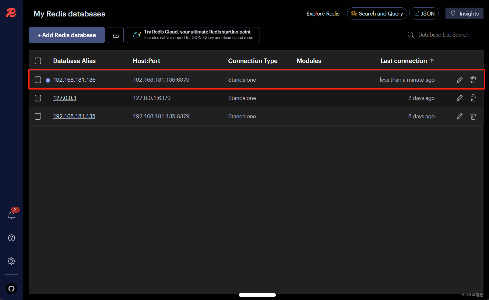
Task: Click Add Redis database button
Action: tap(67, 35)
